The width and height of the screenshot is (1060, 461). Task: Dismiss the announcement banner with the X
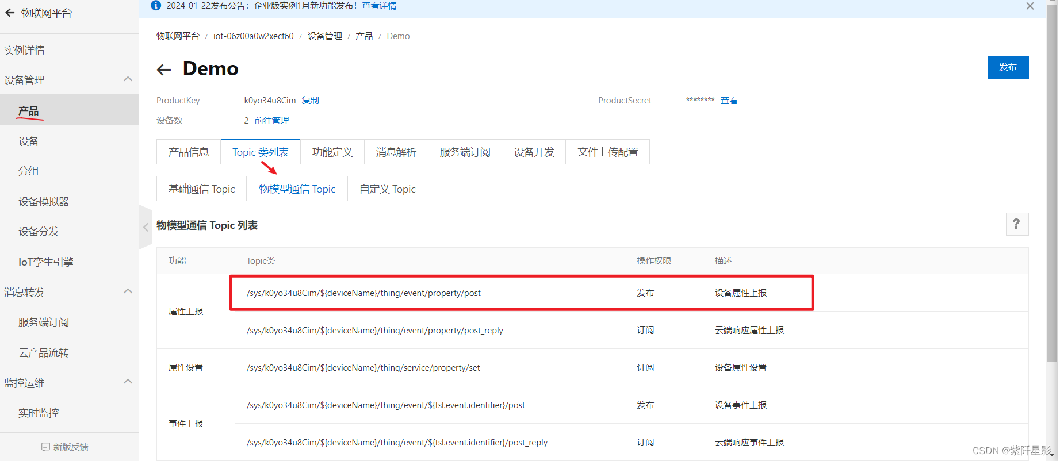coord(1030,6)
